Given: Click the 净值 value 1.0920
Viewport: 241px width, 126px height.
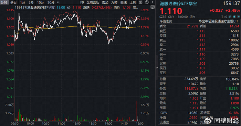Looking at the screenshot, I should click(x=192, y=117).
